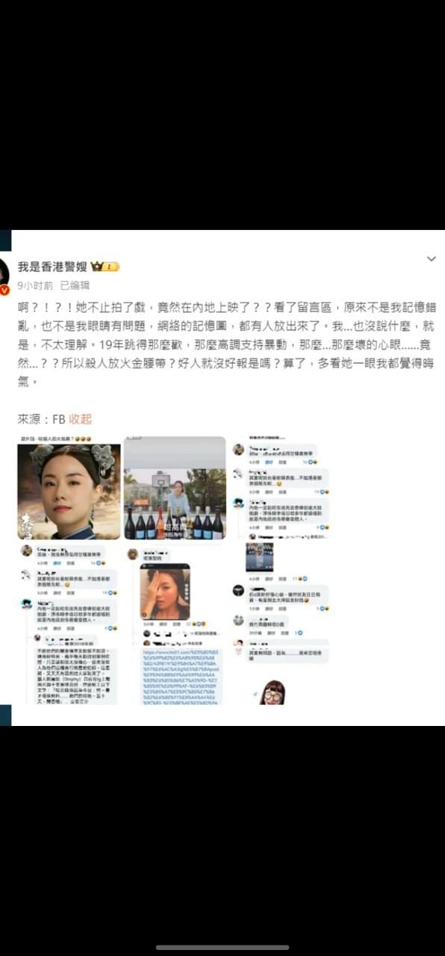The height and width of the screenshot is (956, 445).
Task: Tap the username 我是香港警嫂
Action: 52,267
